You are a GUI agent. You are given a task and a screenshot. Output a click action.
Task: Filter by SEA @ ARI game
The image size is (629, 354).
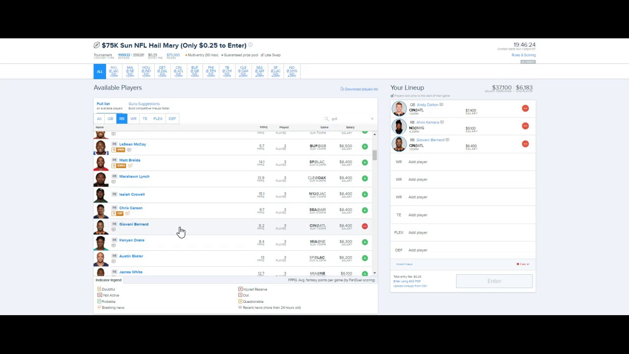coord(259,71)
